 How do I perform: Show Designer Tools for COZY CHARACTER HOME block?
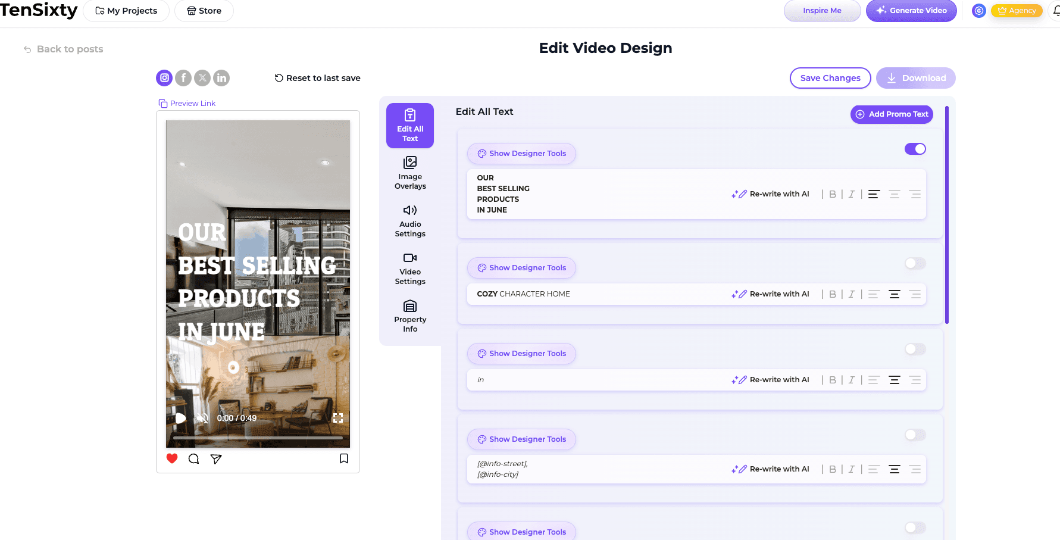521,268
